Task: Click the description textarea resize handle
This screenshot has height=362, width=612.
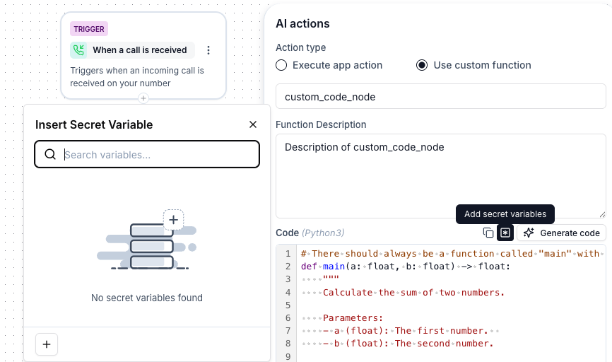Action: (x=602, y=214)
